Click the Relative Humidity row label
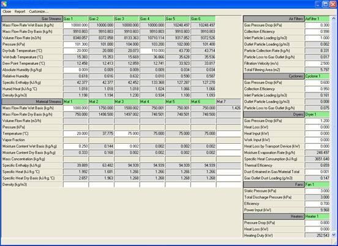This screenshot has width=338, height=246. [15, 76]
